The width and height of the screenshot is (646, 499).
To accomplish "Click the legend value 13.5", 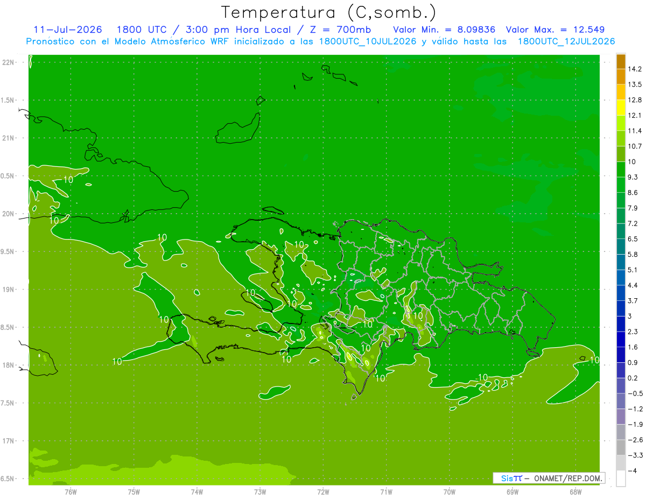I will click(635, 85).
